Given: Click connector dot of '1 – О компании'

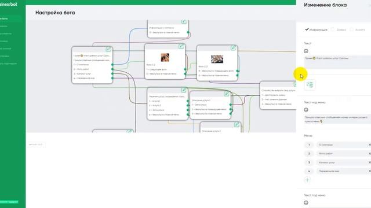Looking at the screenshot, I should (x=112, y=65).
